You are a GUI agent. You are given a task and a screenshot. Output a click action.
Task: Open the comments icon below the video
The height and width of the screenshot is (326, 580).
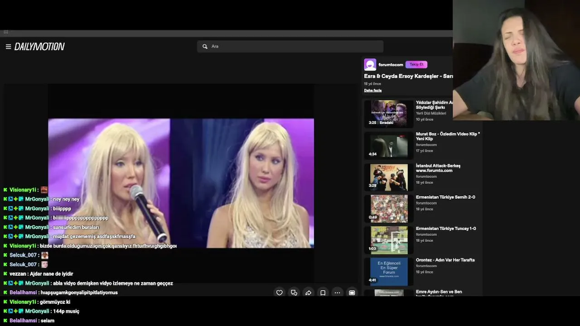[x=294, y=293]
